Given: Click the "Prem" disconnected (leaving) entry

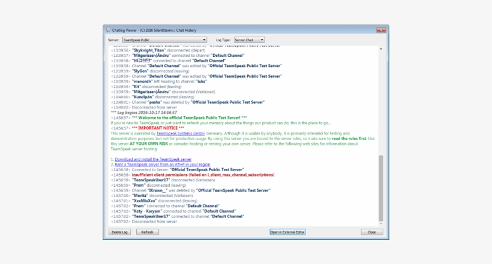Looking at the screenshot, I should (148, 185).
